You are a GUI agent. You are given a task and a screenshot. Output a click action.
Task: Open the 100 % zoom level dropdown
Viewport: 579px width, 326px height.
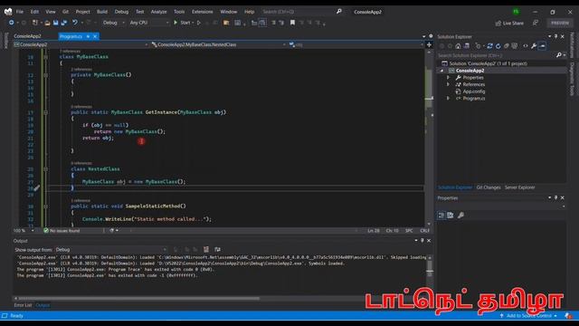33,231
